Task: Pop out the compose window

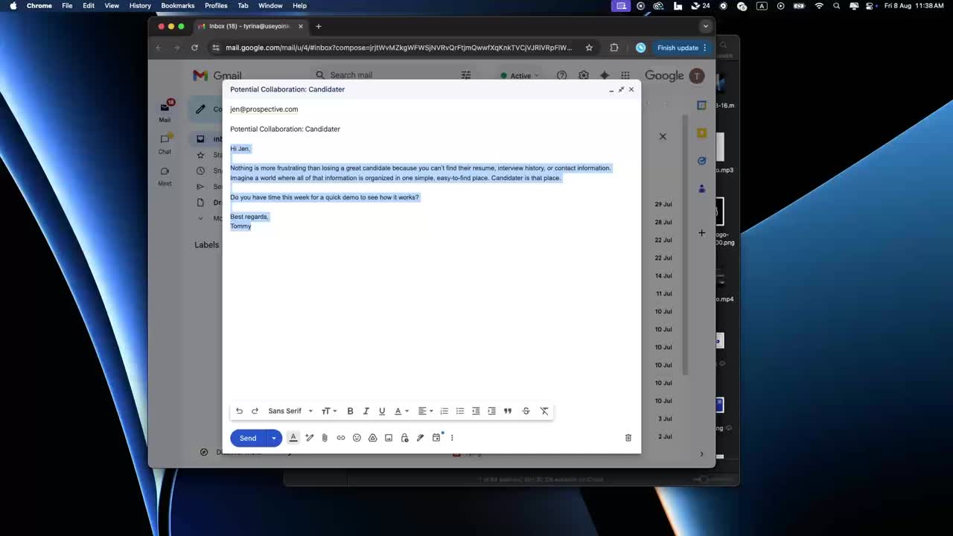Action: (x=621, y=89)
